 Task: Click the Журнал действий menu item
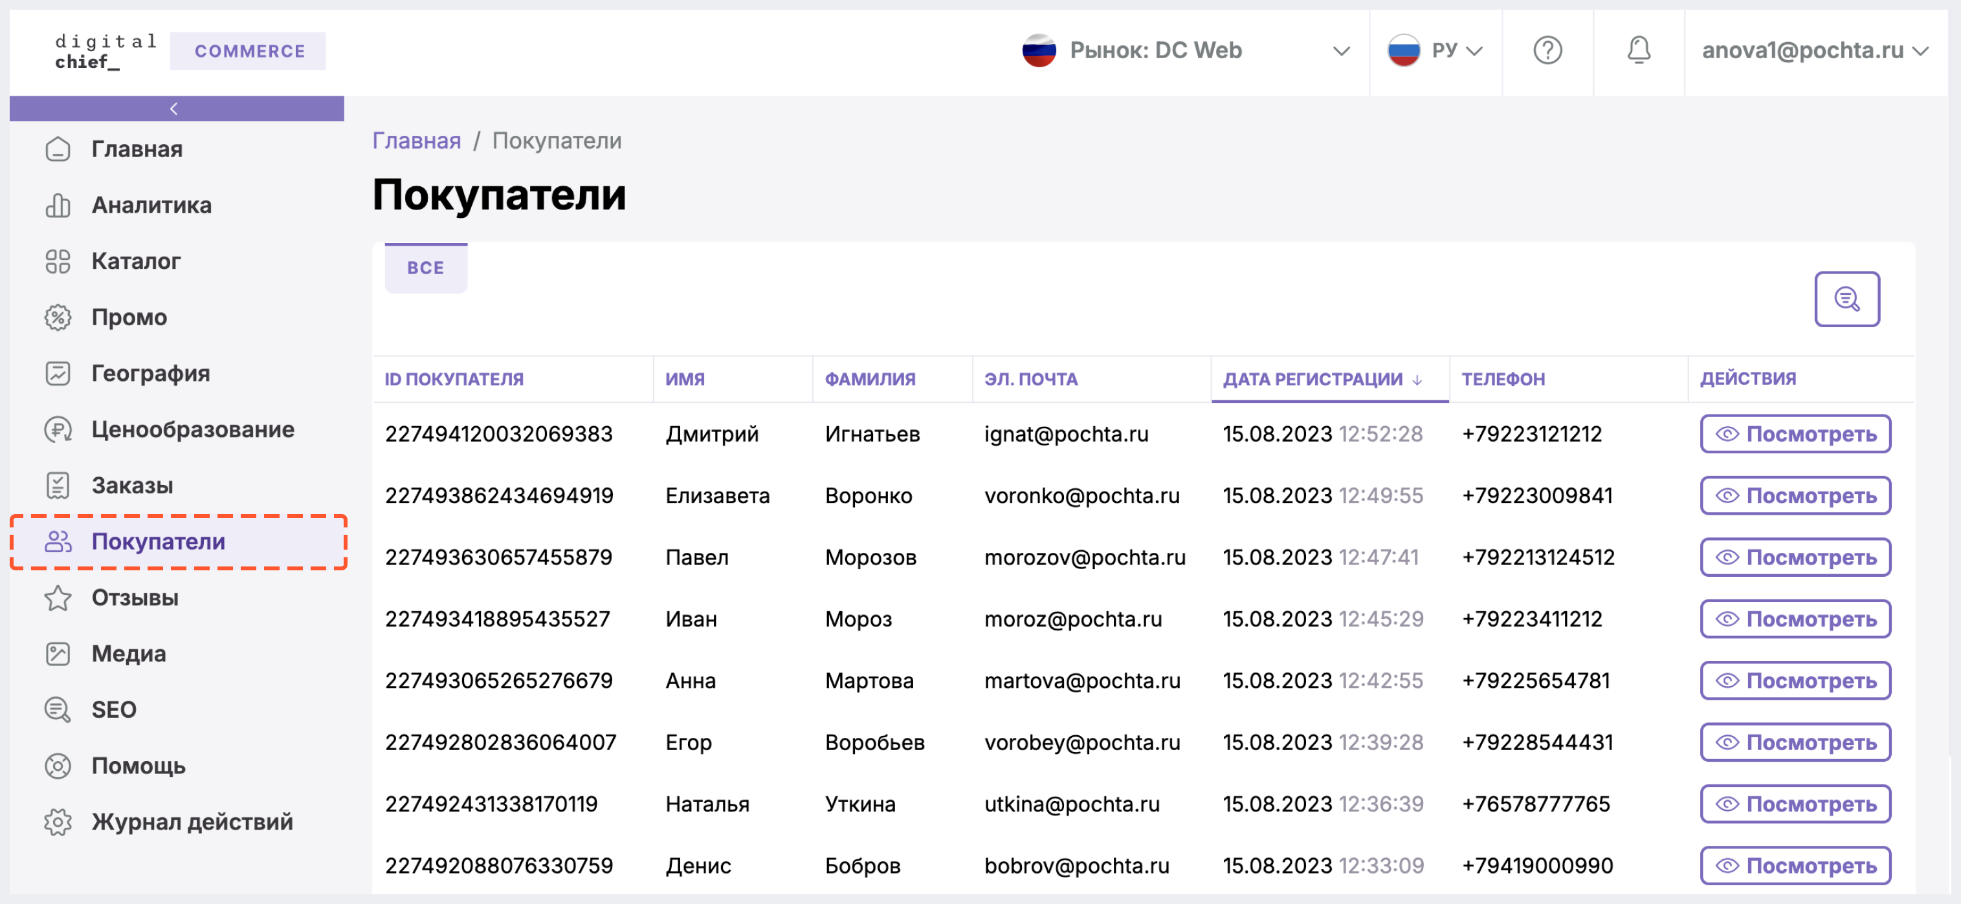point(193,820)
